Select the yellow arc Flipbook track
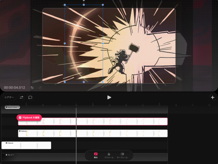The width and height of the screenshot is (218, 164). tap(93, 134)
